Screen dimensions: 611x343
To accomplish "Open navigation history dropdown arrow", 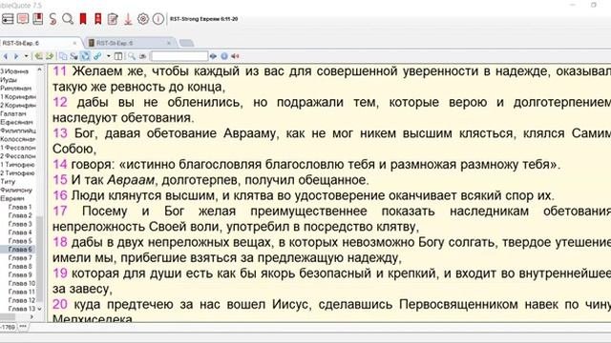I will point(26,56).
